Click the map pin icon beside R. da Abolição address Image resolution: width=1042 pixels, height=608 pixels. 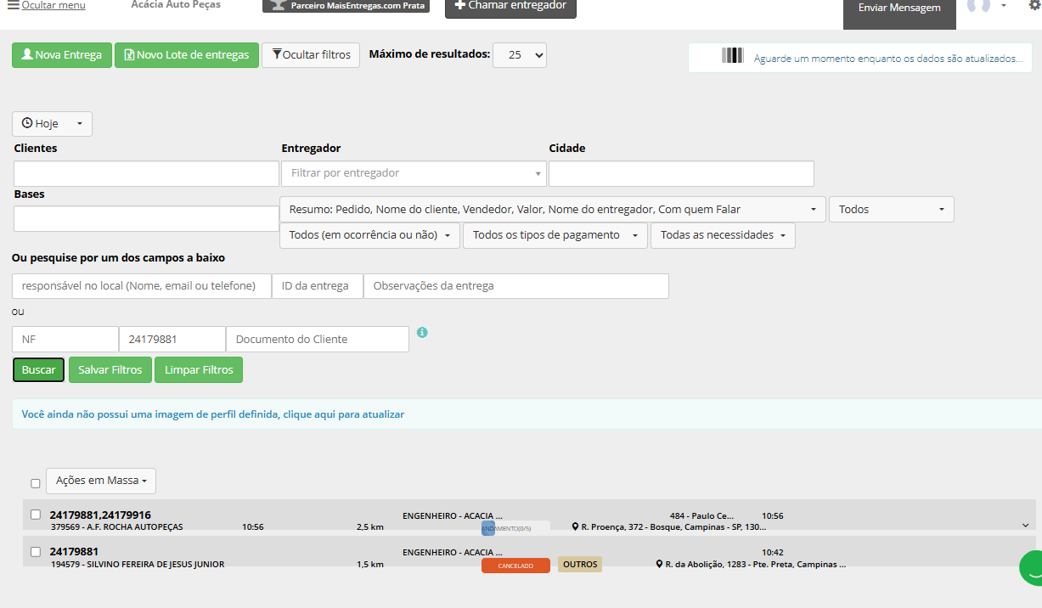(659, 565)
